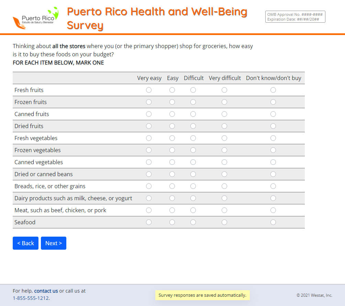Select Very easy for Frozen vegetables
Viewport: 345px width, 306px height.
point(149,150)
